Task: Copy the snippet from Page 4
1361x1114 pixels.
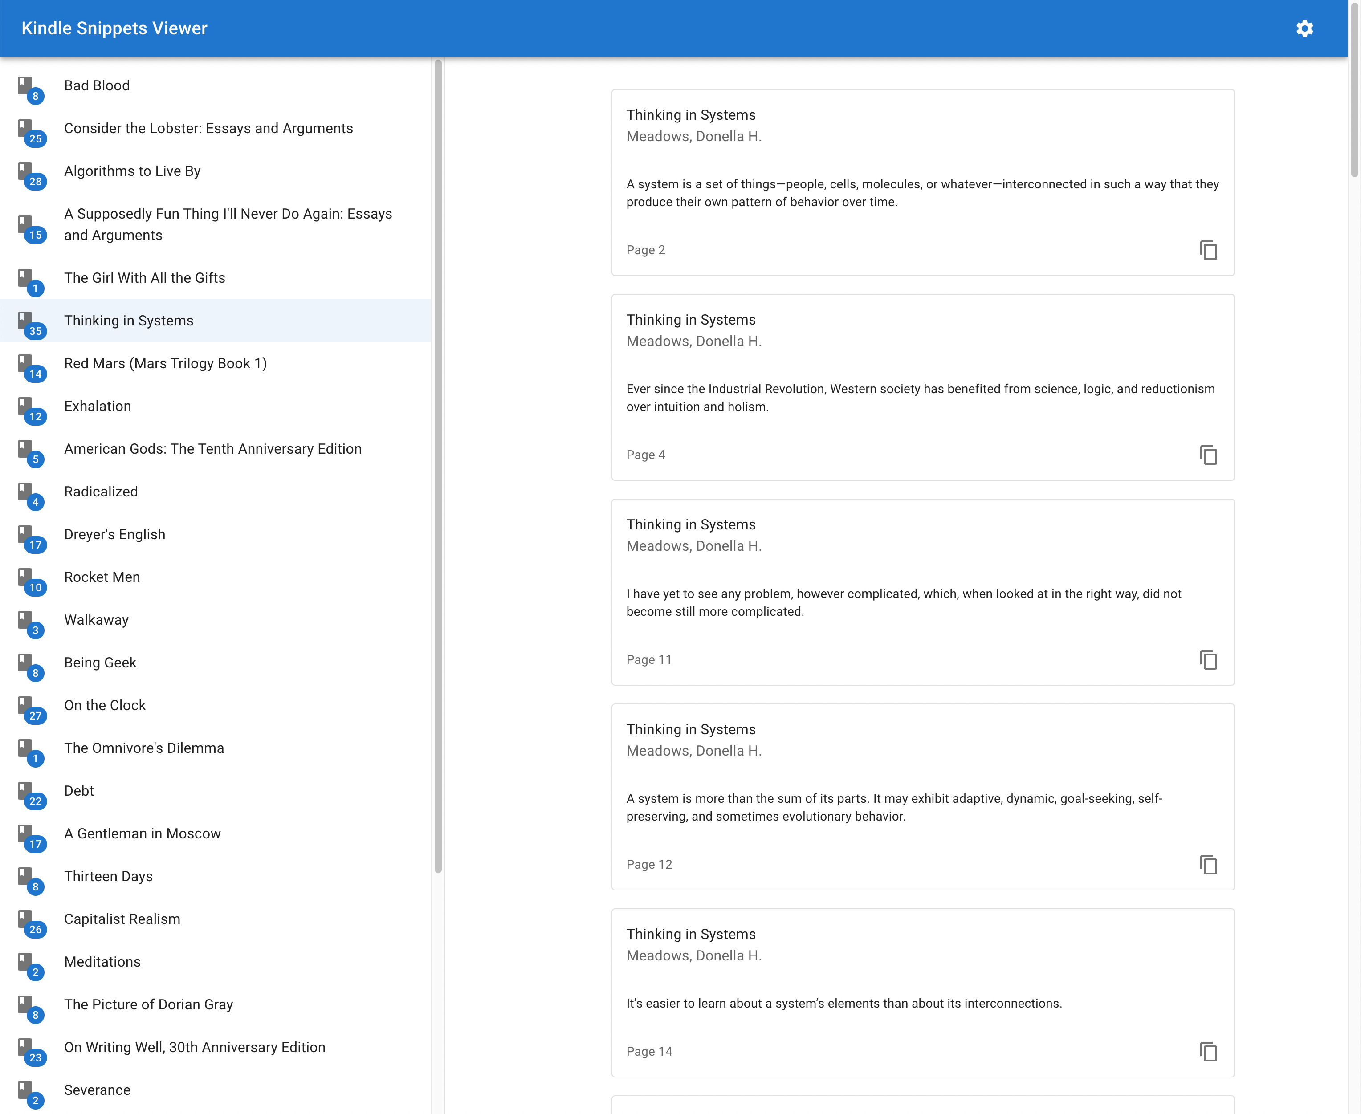Action: (1208, 455)
